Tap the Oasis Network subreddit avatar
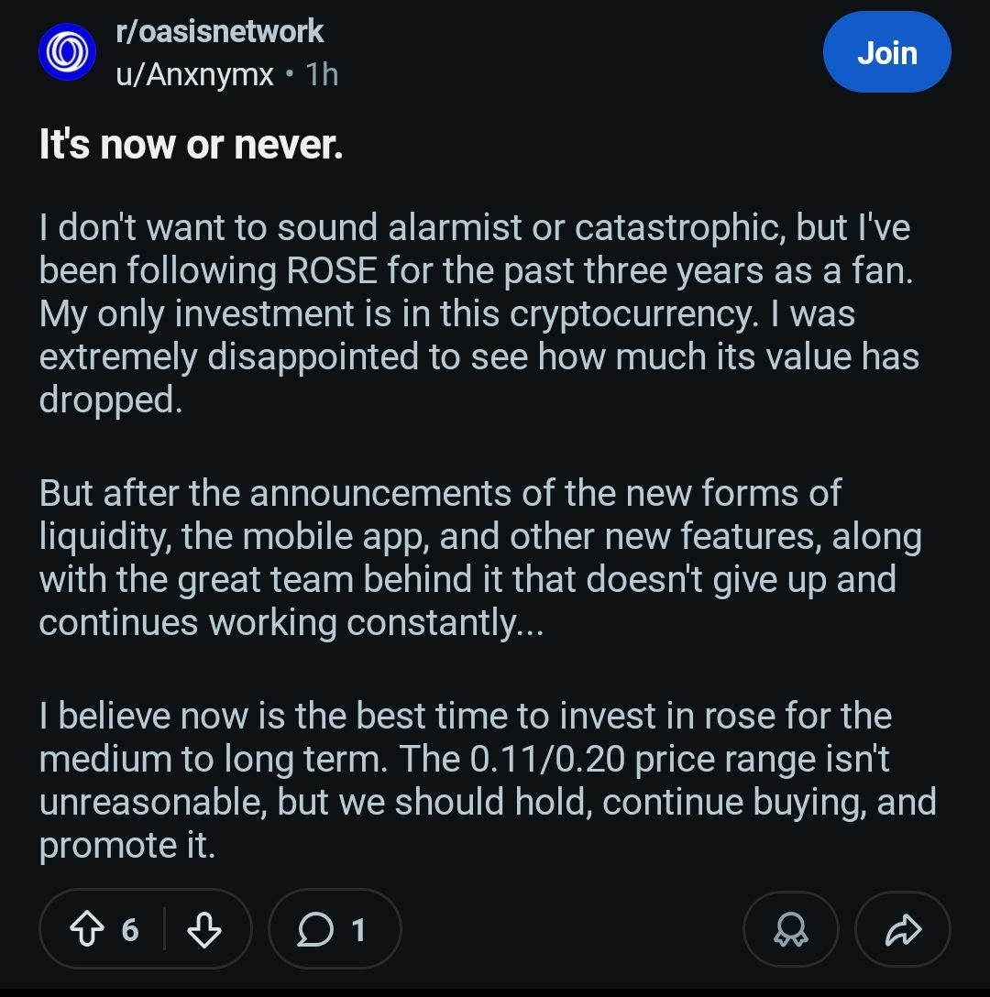The image size is (990, 997). (67, 52)
